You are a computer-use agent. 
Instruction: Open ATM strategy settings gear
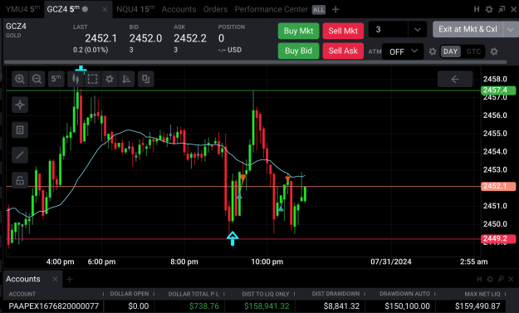click(x=433, y=51)
